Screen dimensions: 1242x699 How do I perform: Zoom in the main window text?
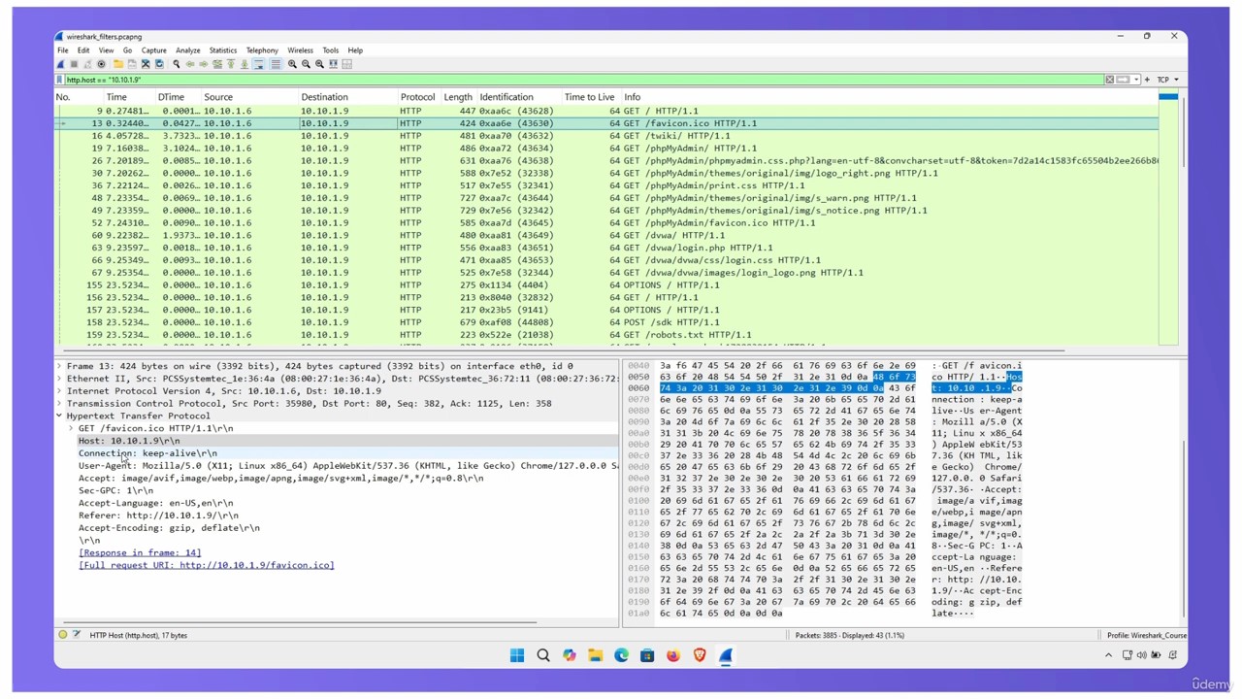click(292, 64)
